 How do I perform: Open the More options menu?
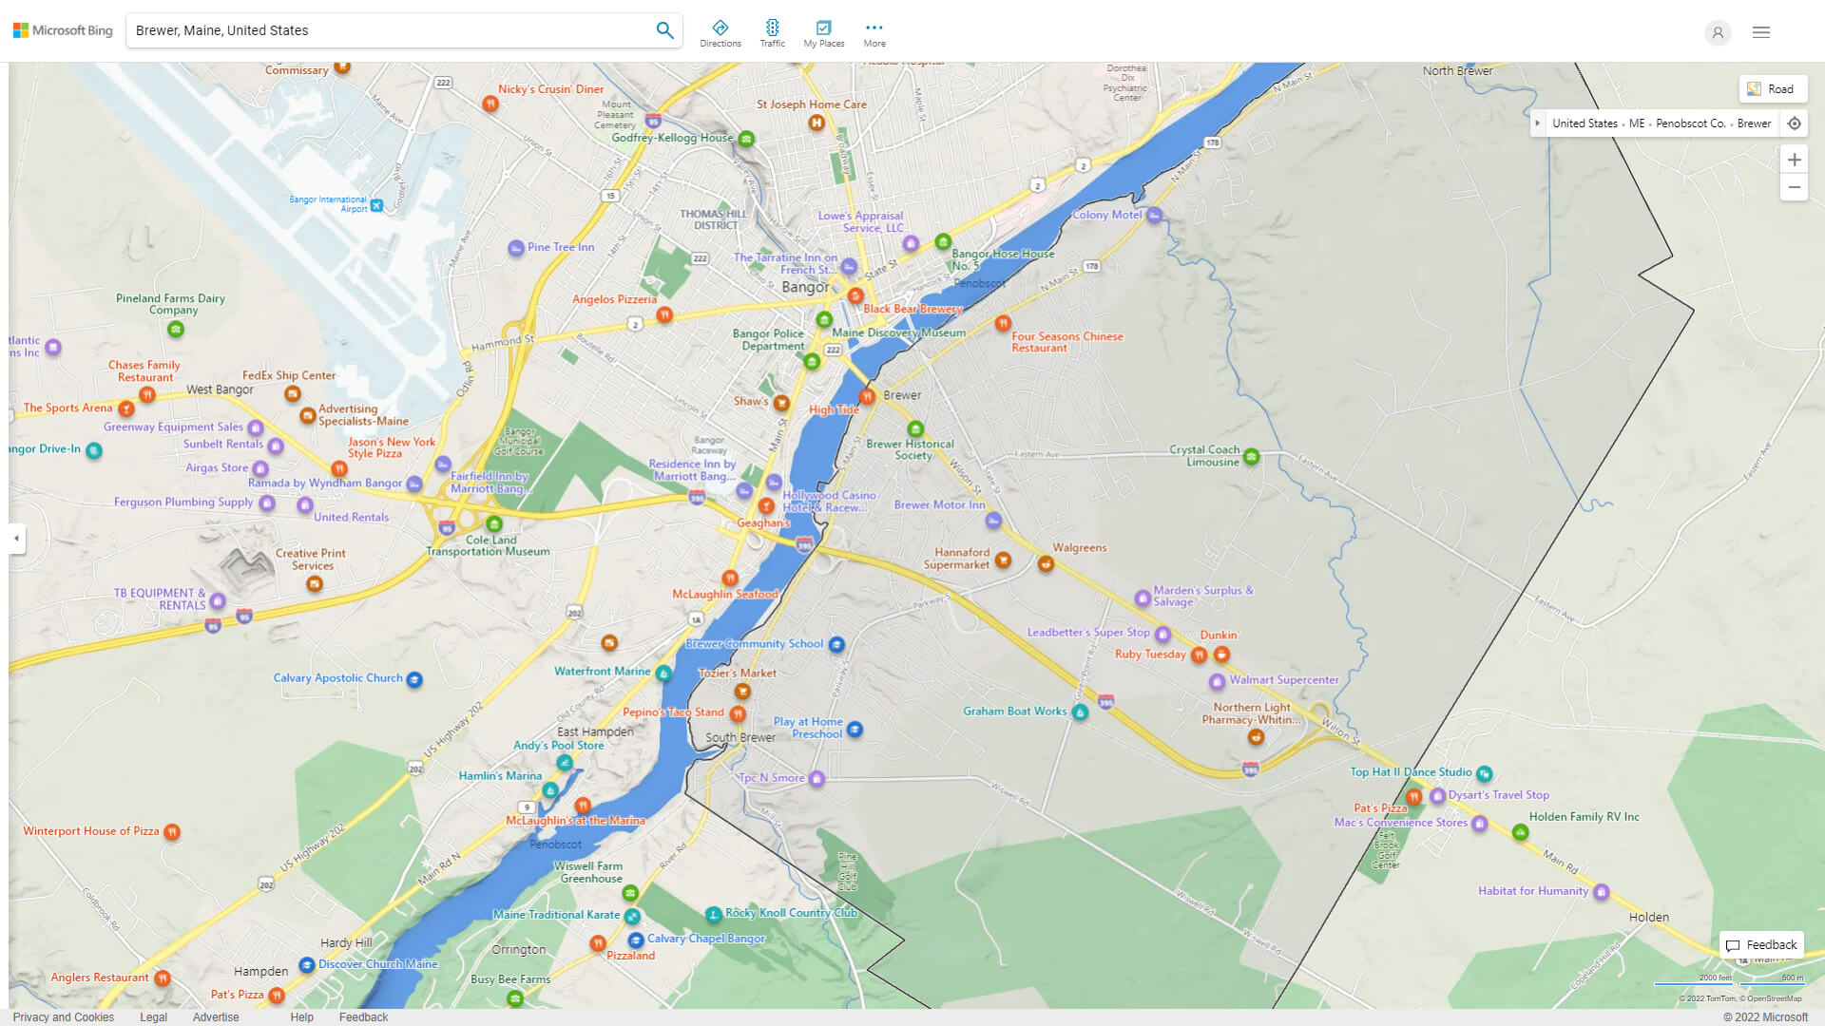tap(874, 33)
